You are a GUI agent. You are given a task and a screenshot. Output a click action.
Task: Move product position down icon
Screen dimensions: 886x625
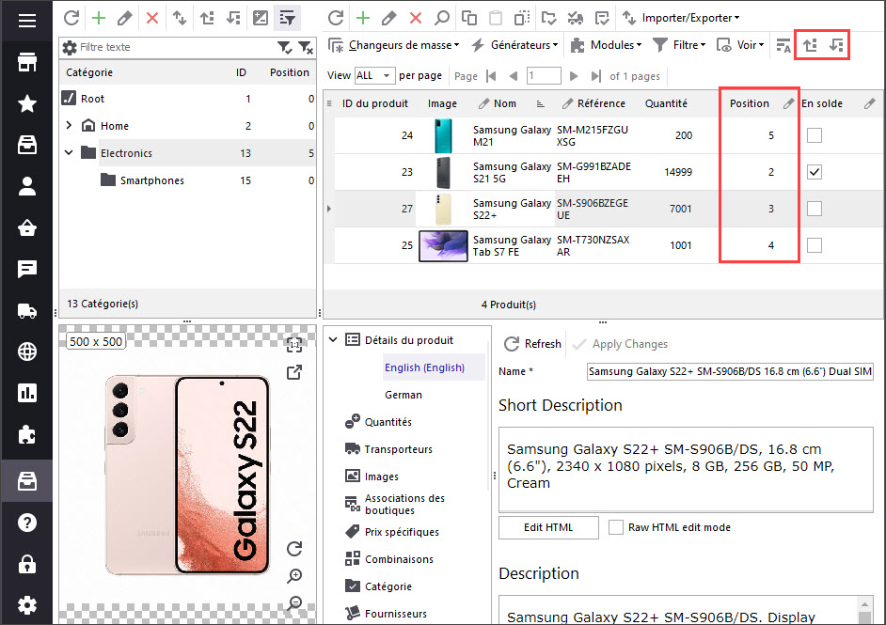[836, 45]
